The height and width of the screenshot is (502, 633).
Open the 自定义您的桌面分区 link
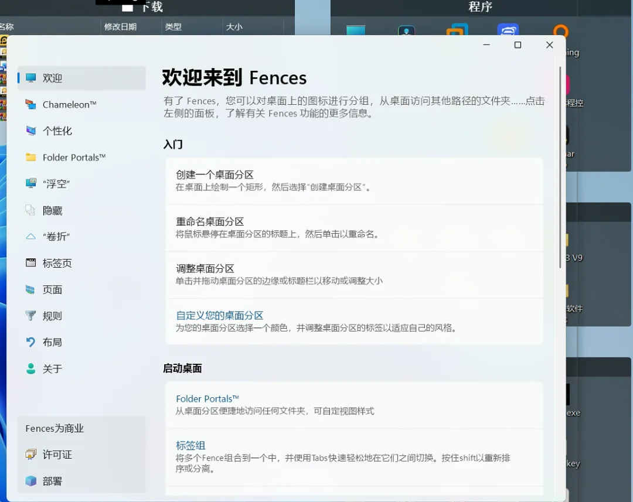220,315
